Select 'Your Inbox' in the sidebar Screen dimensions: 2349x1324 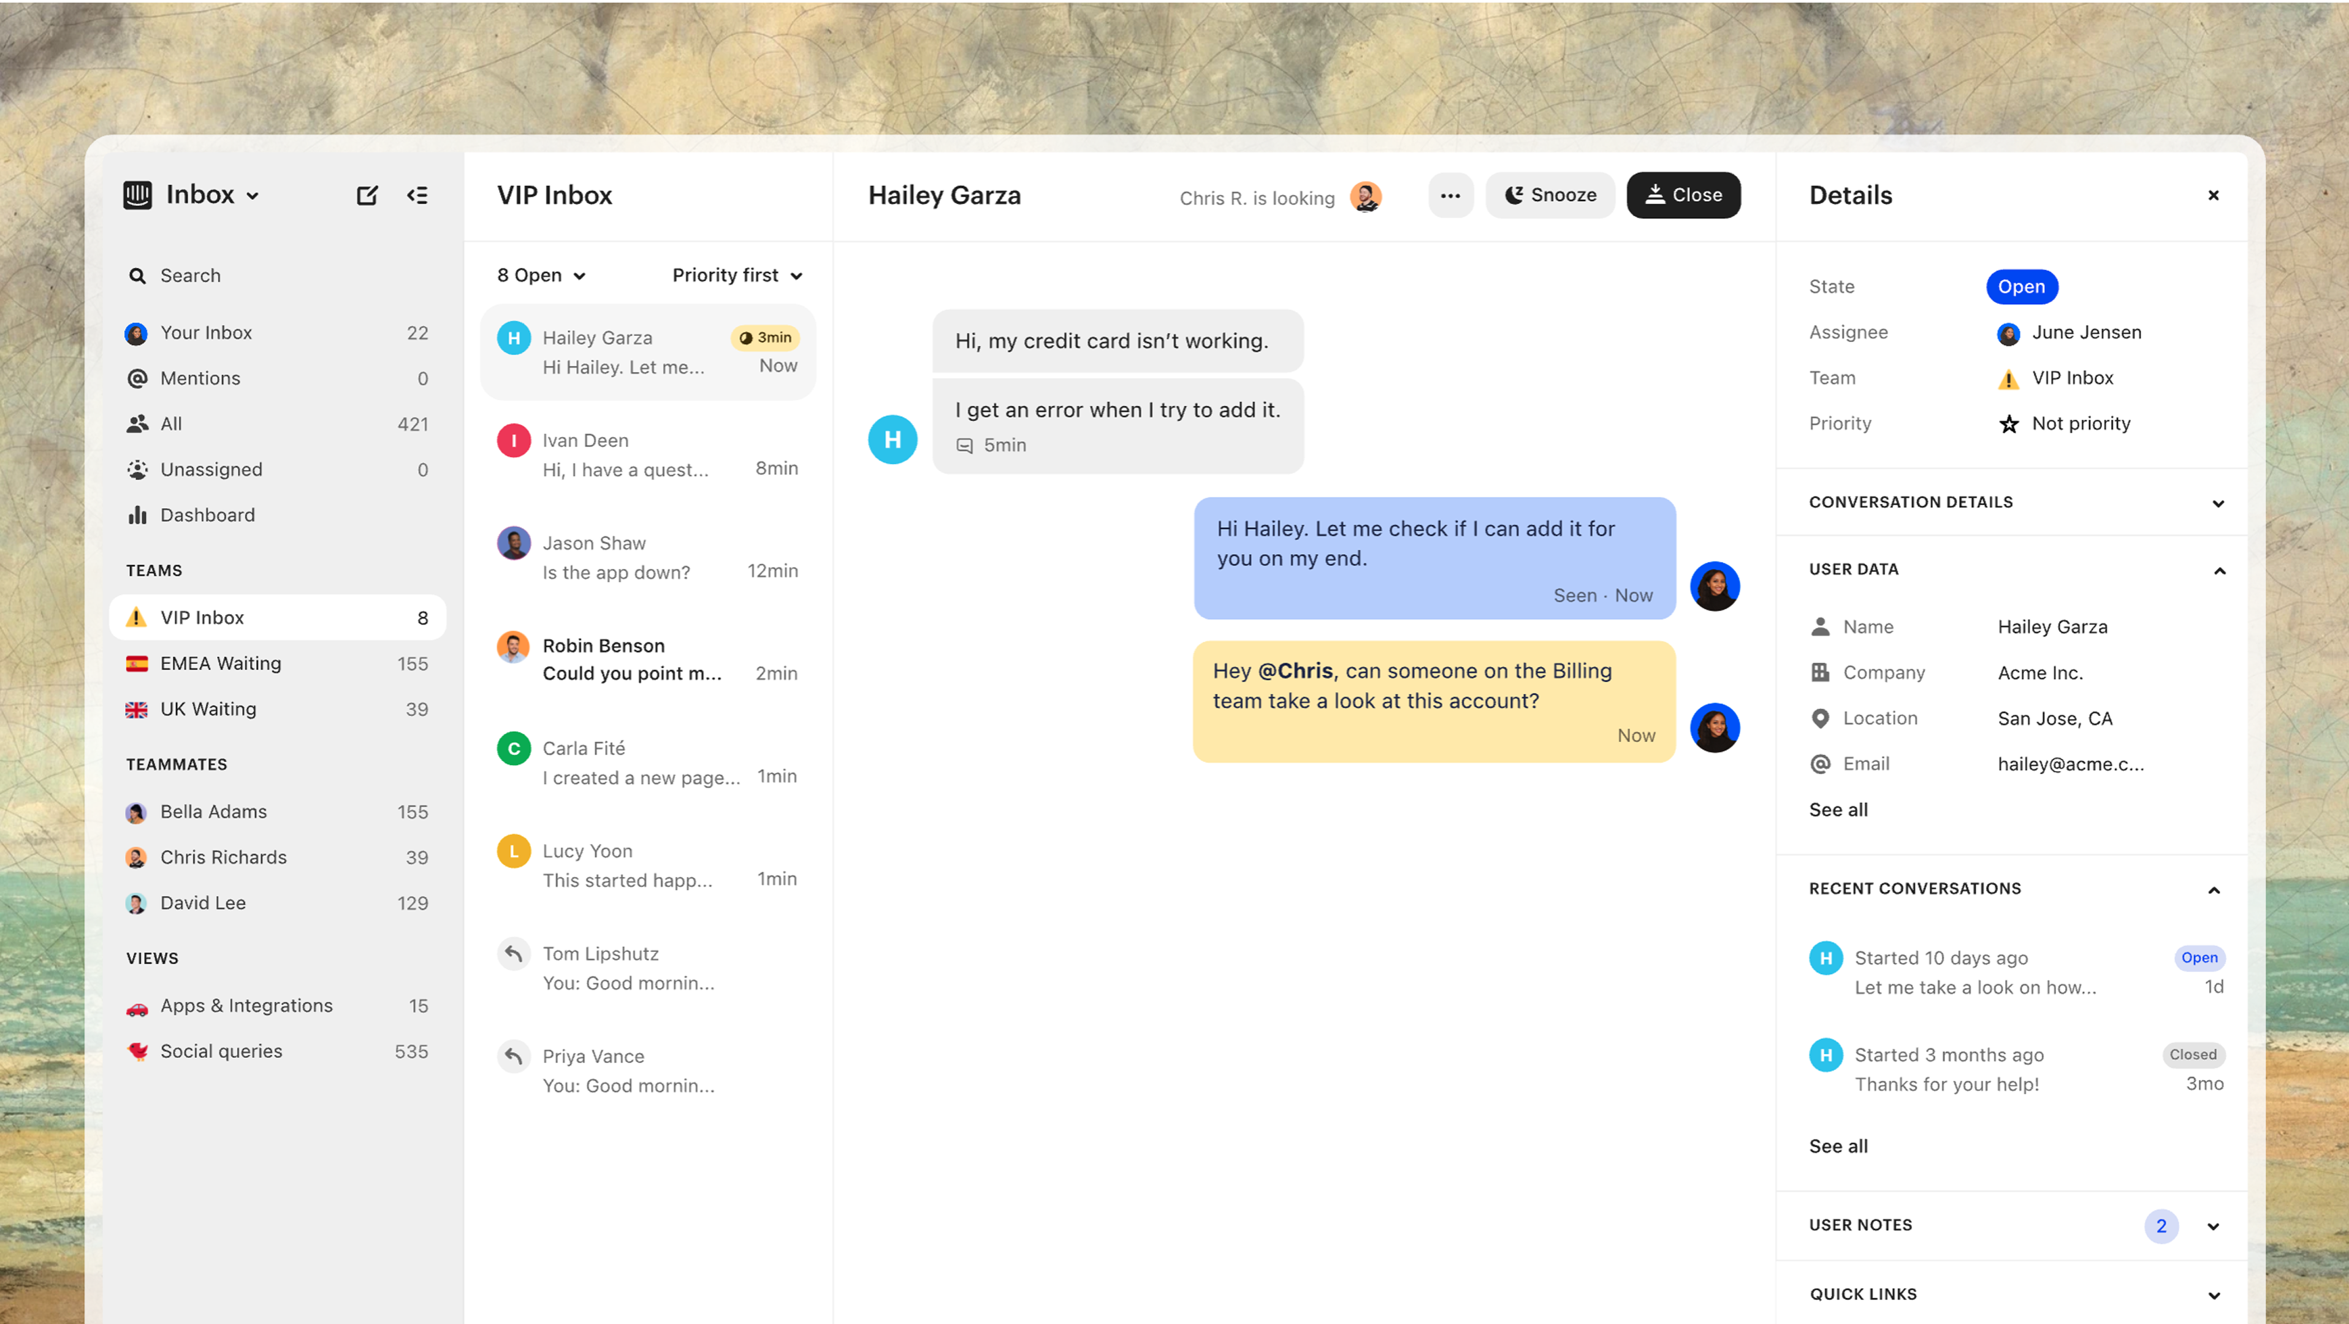pyautogui.click(x=206, y=332)
